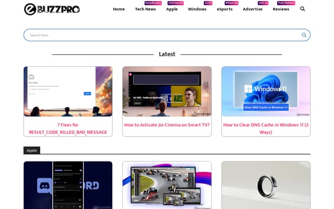Viewport: 334px width, 209px height.
Task: Open the Apple category label
Action: coord(32,150)
